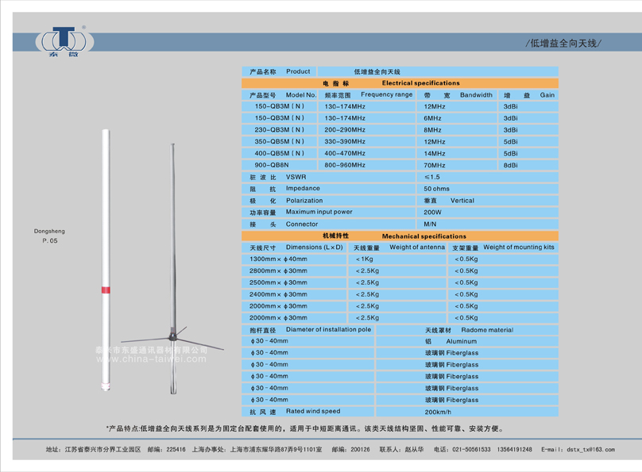642x472 pixels.
Task: Select the 900-QB8N model row
Action: pos(272,165)
